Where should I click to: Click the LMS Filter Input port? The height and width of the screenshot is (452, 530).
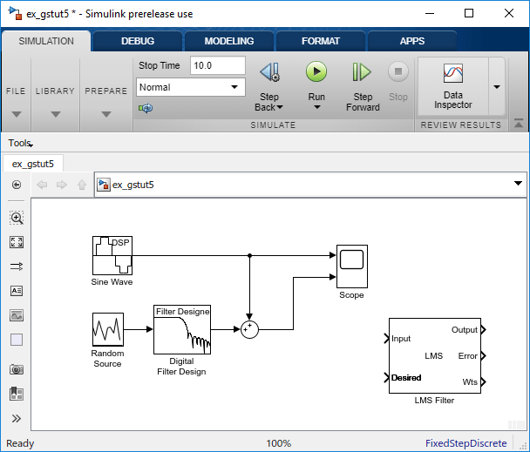tap(387, 339)
